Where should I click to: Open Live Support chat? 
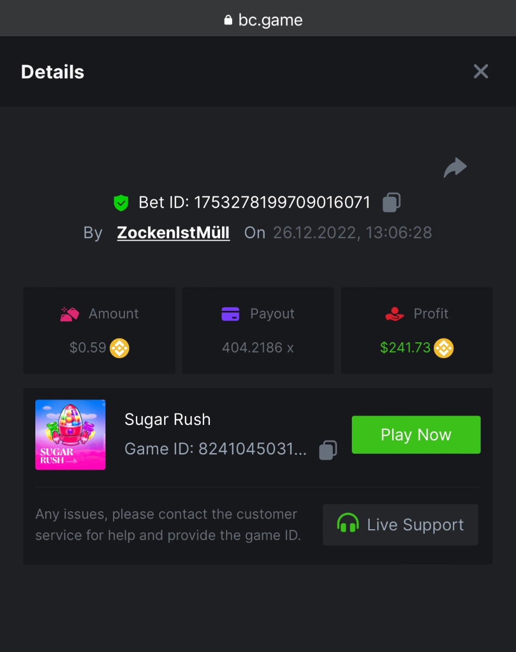[x=400, y=525]
